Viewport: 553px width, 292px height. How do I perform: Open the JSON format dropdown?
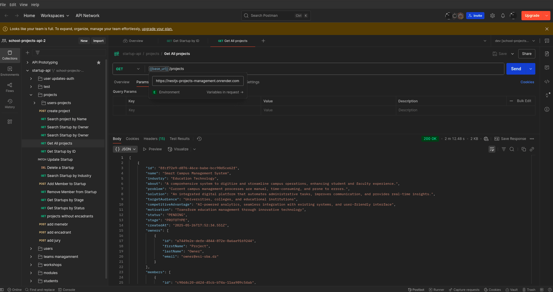pyautogui.click(x=125, y=149)
